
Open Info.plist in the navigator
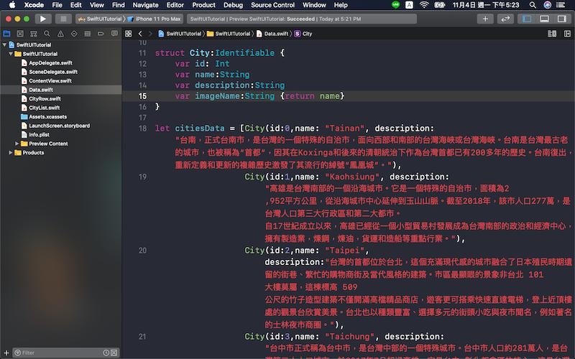tap(40, 134)
